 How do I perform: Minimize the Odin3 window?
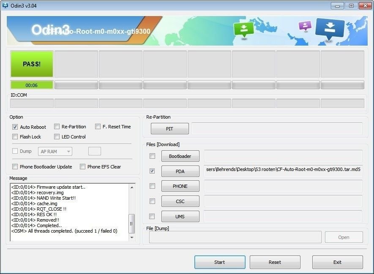tap(337, 6)
